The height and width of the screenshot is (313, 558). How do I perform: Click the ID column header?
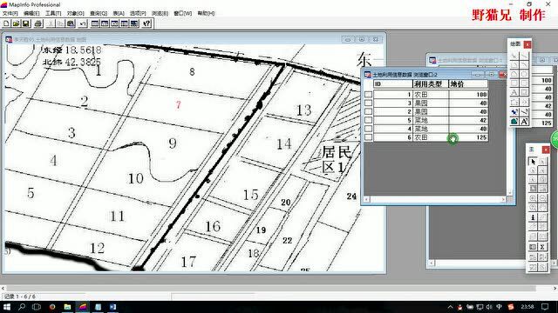pyautogui.click(x=392, y=84)
